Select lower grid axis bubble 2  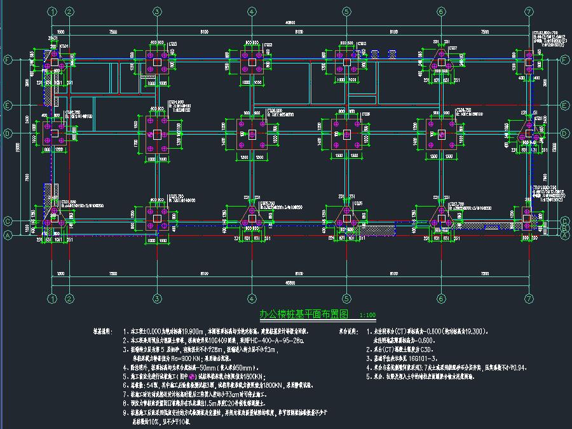[x=70, y=299]
